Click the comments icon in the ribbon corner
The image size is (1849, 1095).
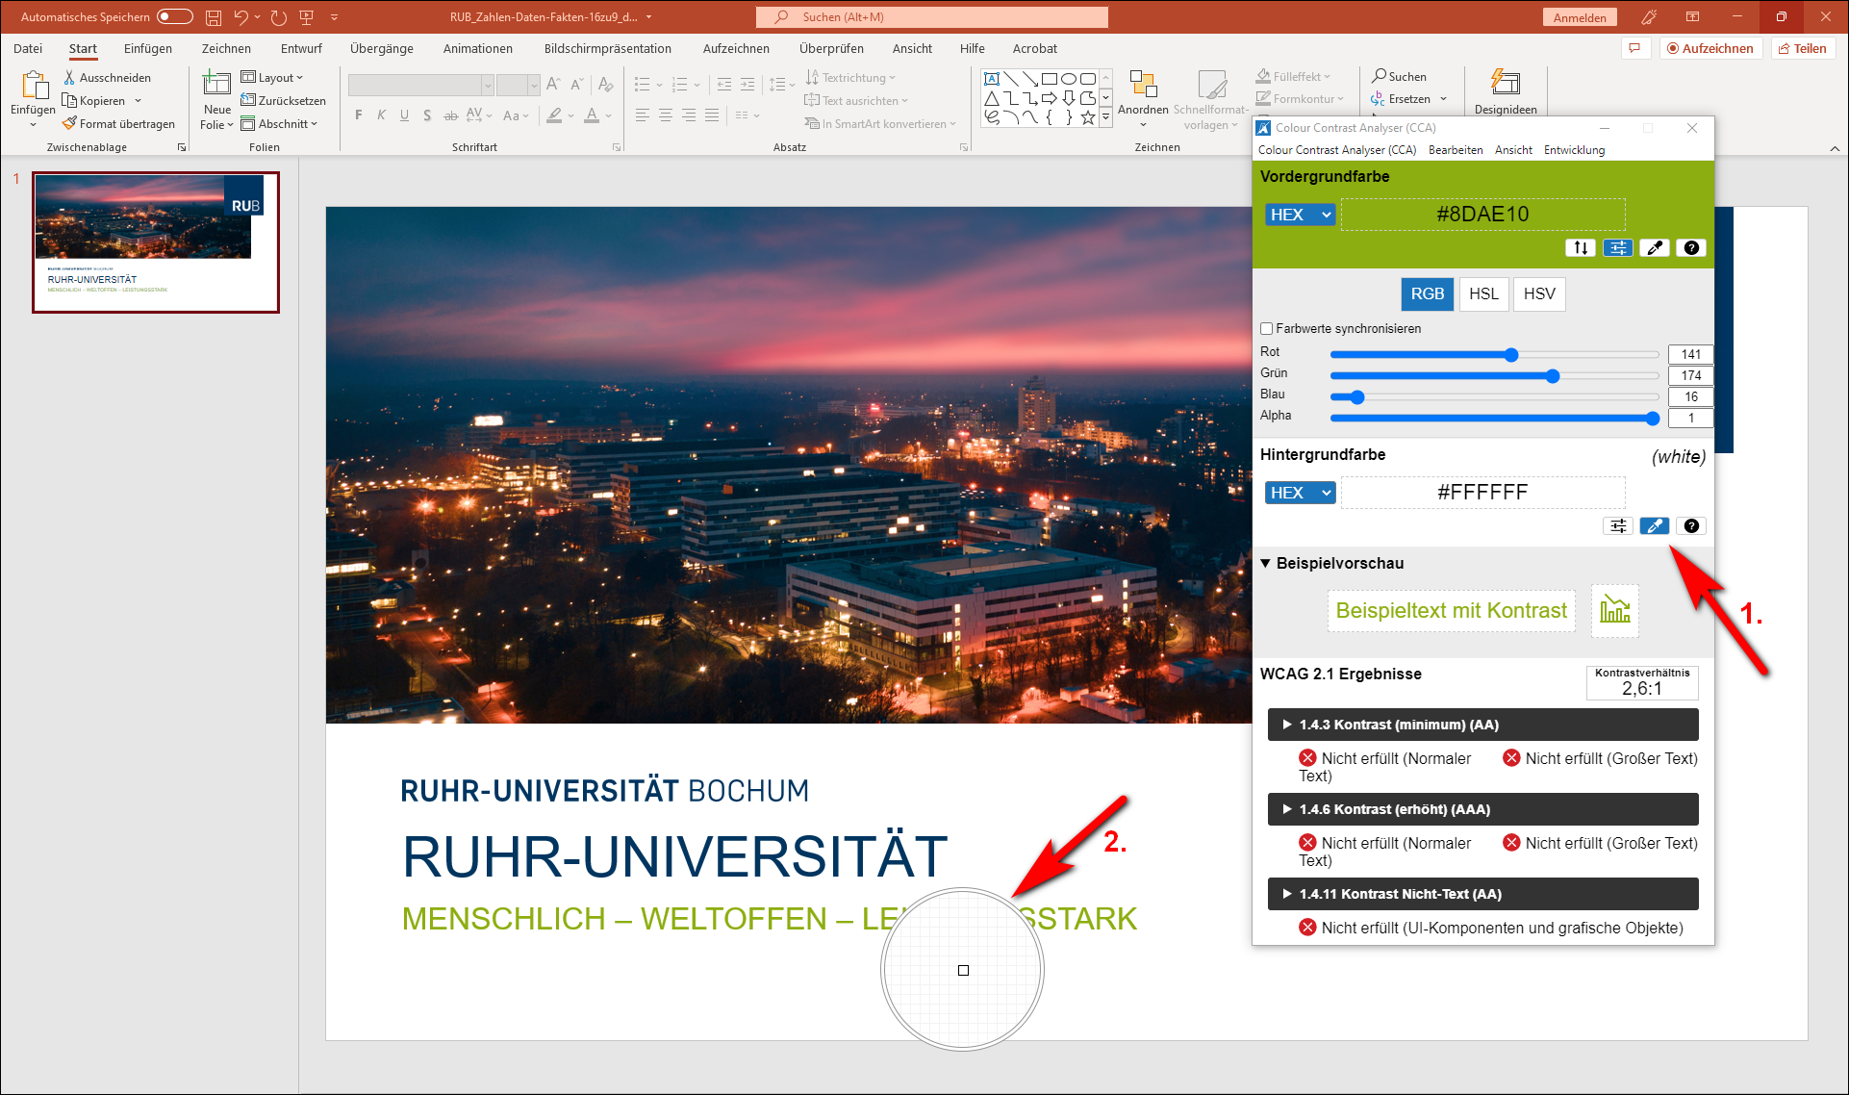click(1635, 48)
